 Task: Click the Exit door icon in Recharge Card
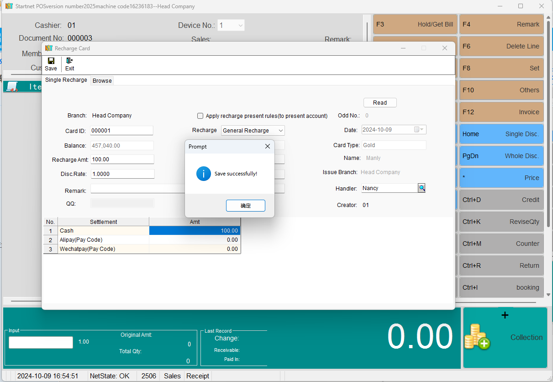point(69,60)
